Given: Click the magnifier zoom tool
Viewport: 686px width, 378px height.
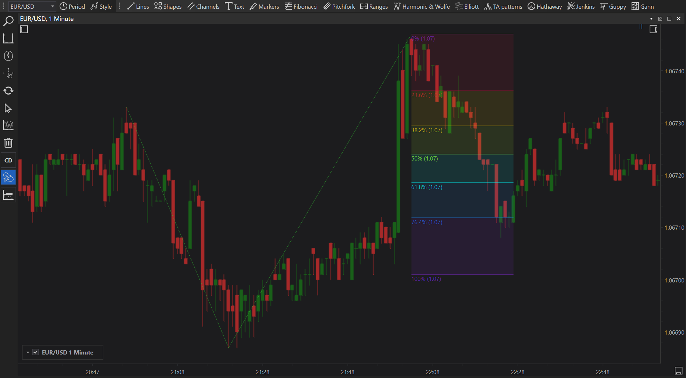Looking at the screenshot, I should 8,21.
